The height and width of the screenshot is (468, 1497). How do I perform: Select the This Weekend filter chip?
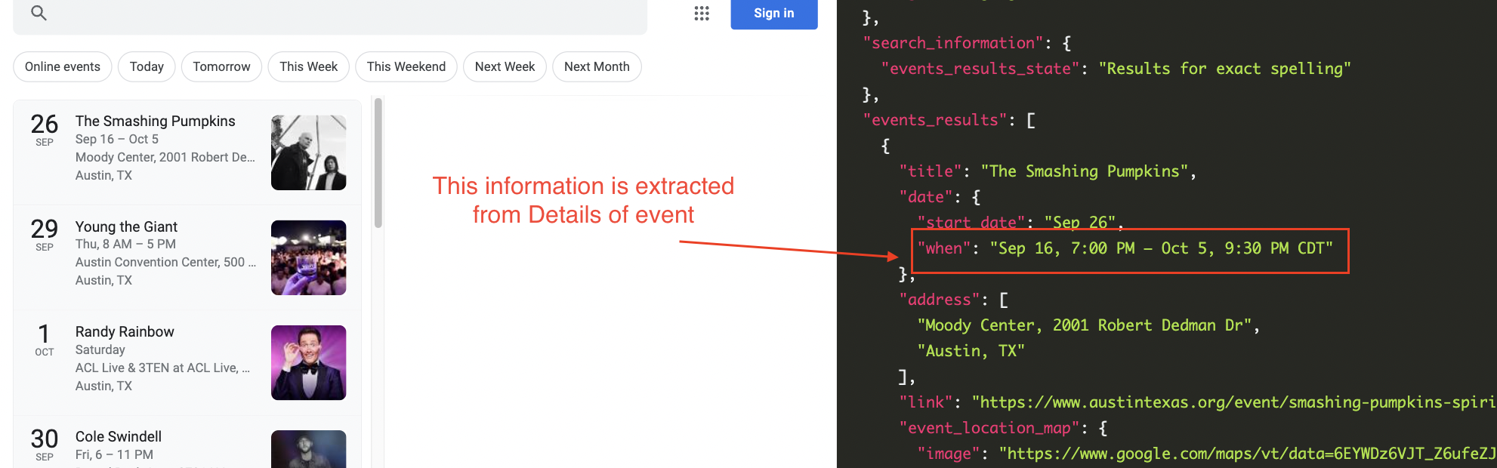coord(406,66)
